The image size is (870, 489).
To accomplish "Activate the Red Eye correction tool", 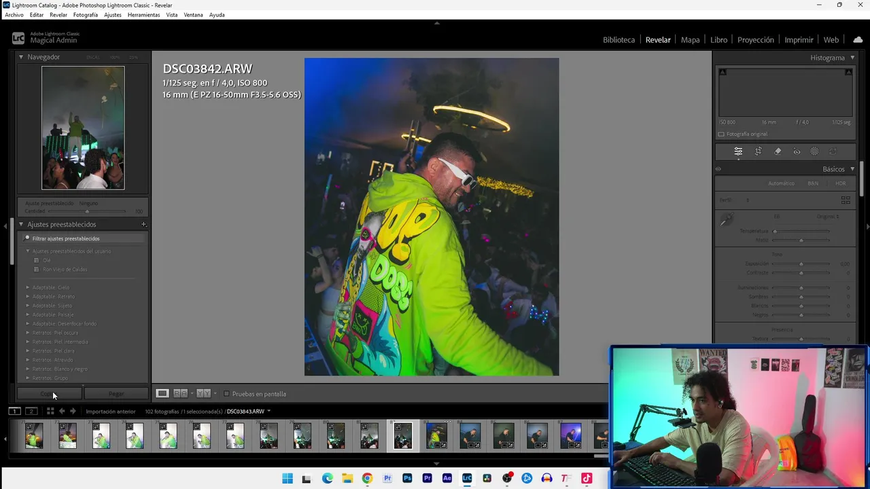I will pos(797,151).
